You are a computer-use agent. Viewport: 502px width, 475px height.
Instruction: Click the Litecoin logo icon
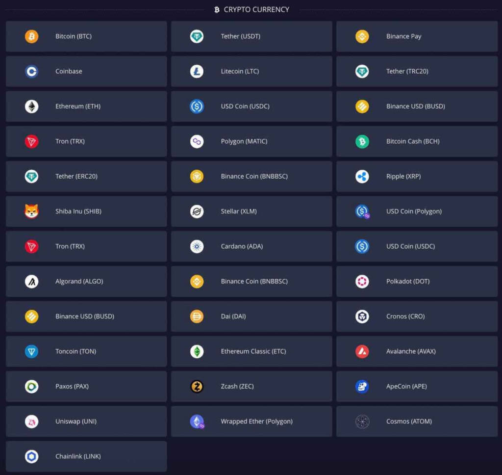point(197,72)
